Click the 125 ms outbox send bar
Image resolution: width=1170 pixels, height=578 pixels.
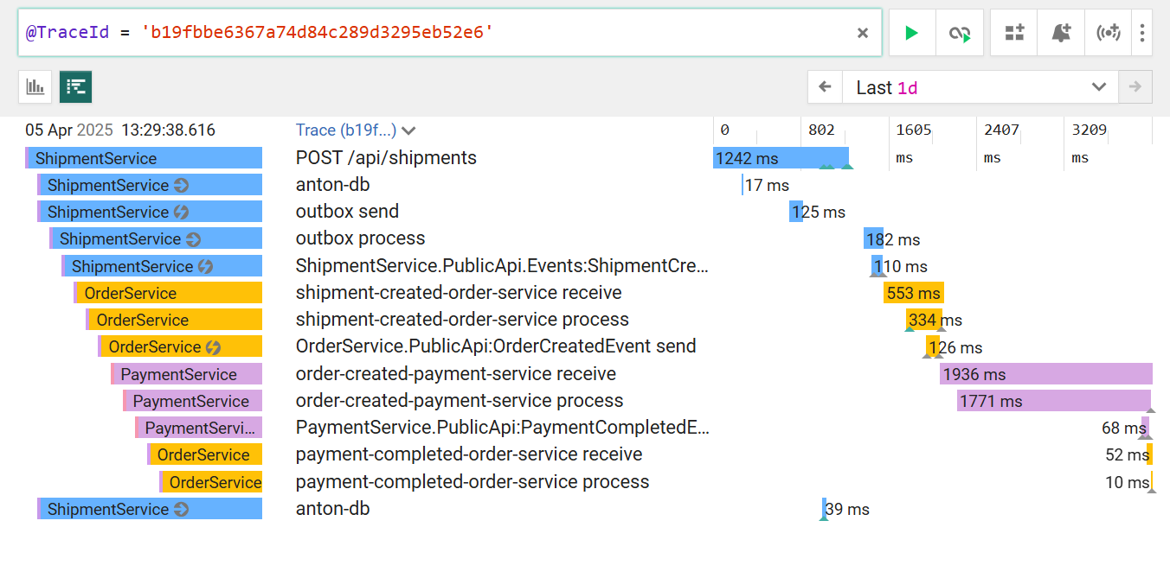pos(796,212)
